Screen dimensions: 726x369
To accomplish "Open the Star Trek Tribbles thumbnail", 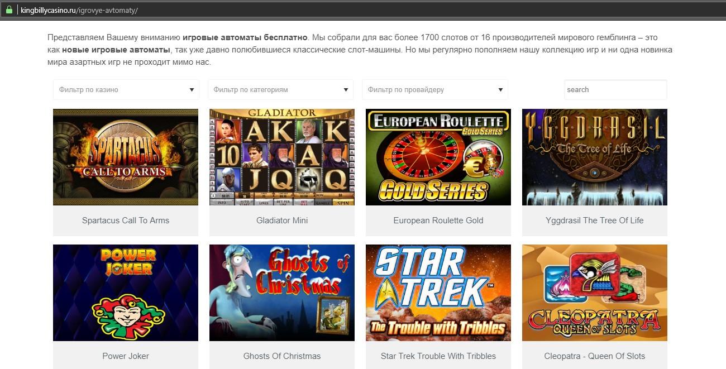I will pyautogui.click(x=438, y=293).
